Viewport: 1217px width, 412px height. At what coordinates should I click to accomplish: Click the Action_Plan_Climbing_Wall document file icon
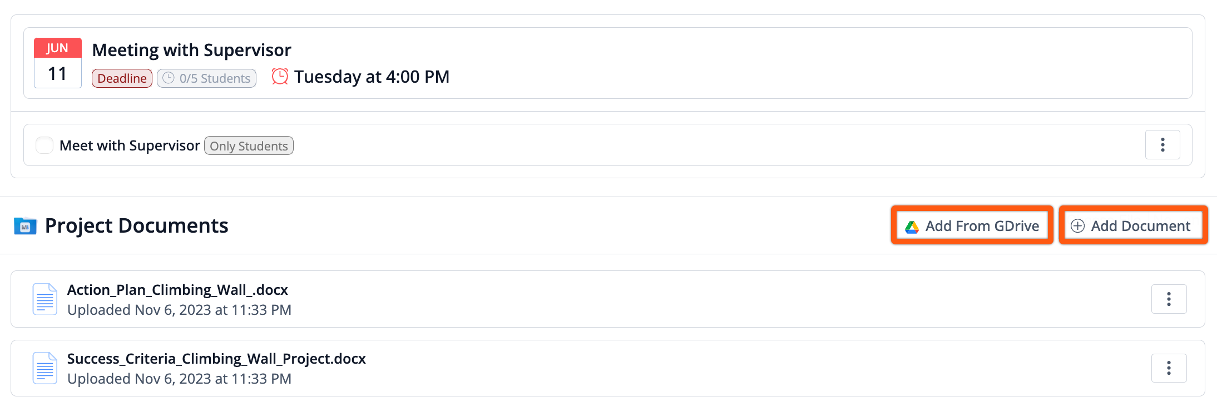pos(44,299)
